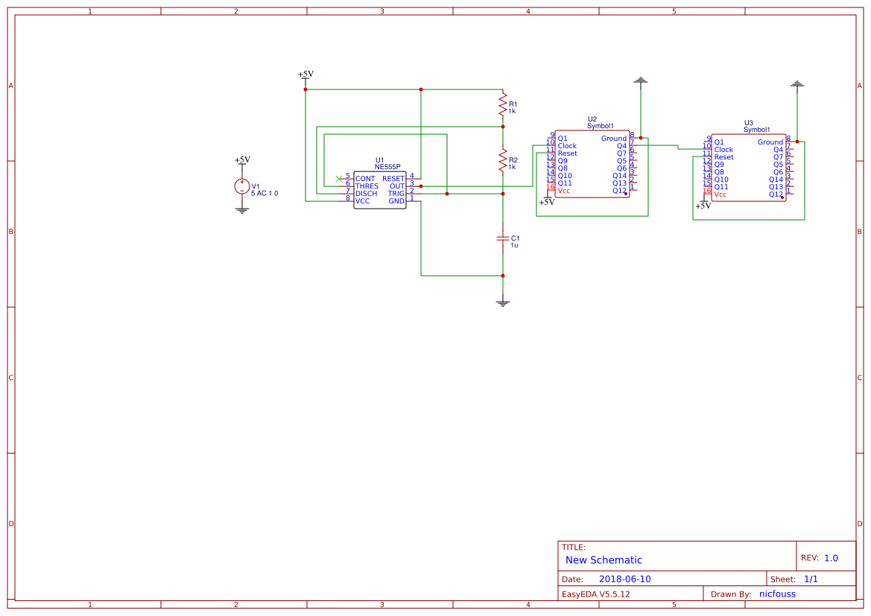This screenshot has height=616, width=871.
Task: Select capacitor C1
Action: point(503,240)
